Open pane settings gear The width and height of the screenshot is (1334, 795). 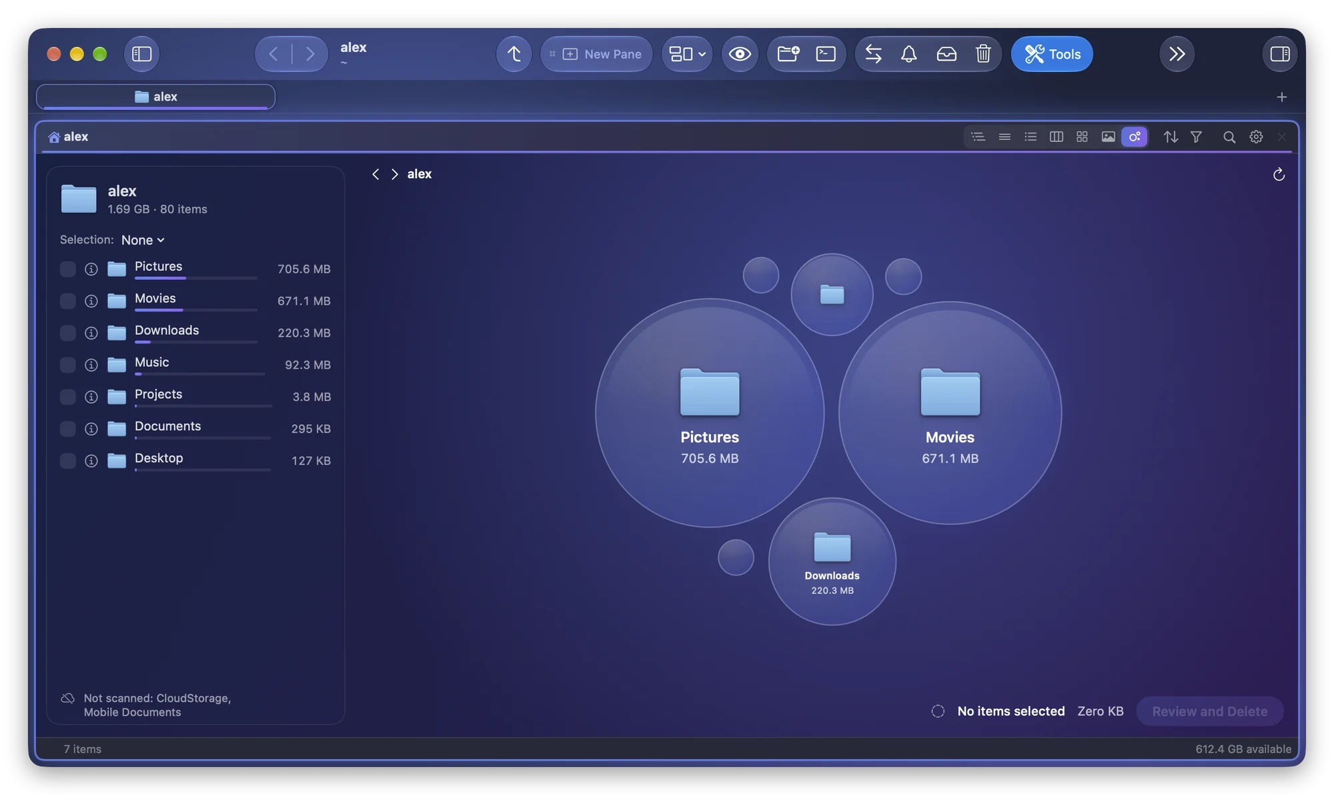[1256, 137]
